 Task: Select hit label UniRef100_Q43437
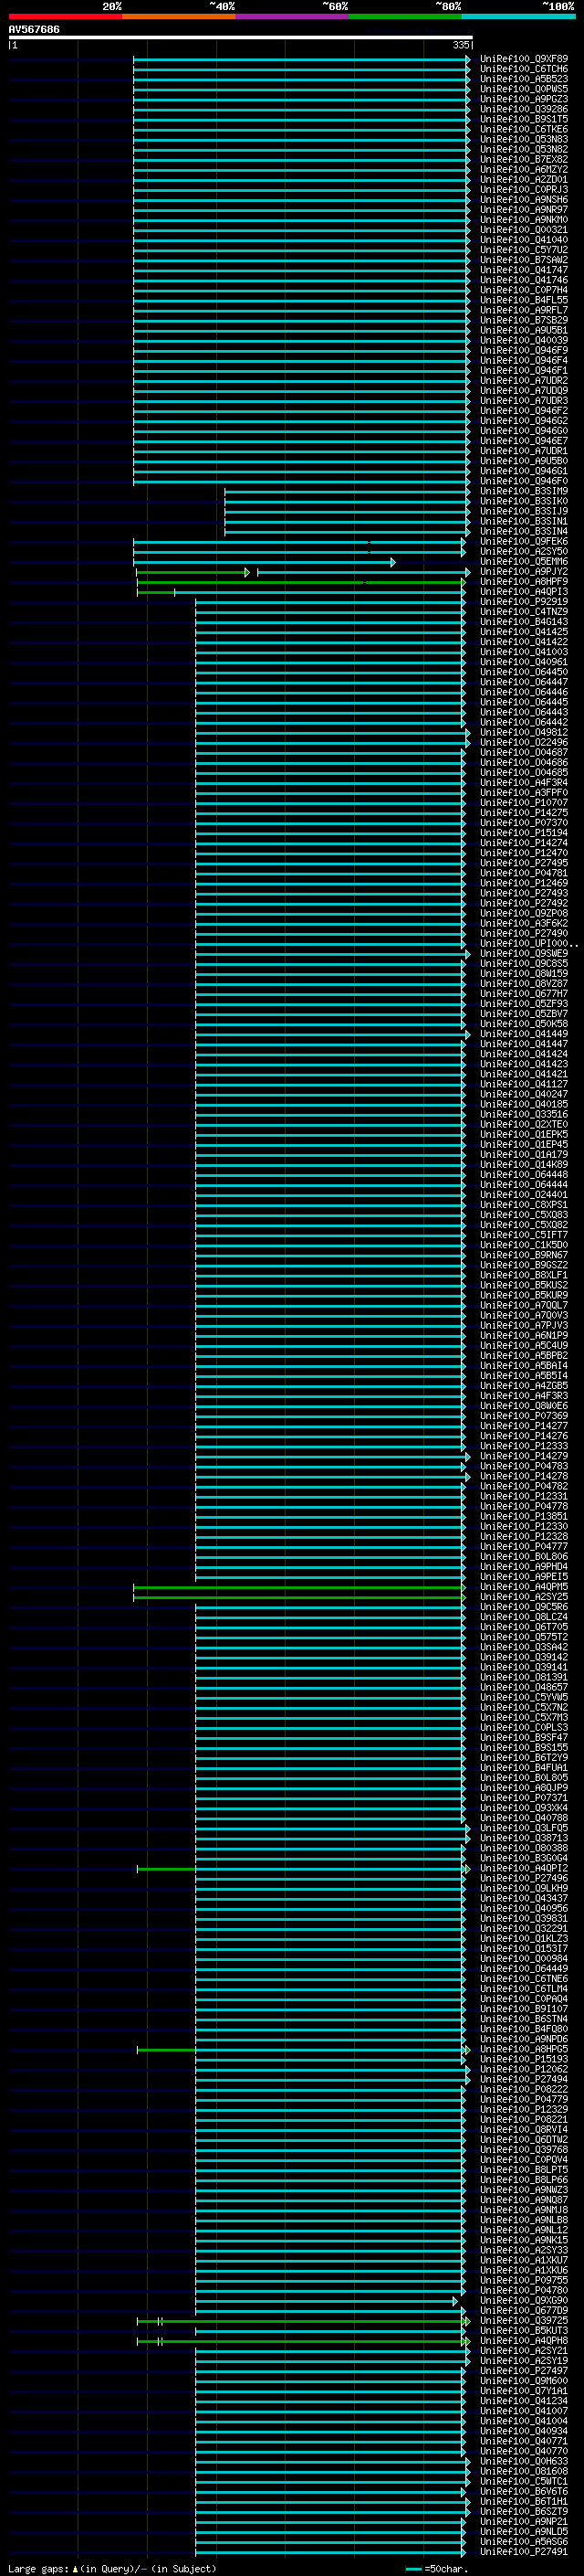click(x=524, y=1899)
